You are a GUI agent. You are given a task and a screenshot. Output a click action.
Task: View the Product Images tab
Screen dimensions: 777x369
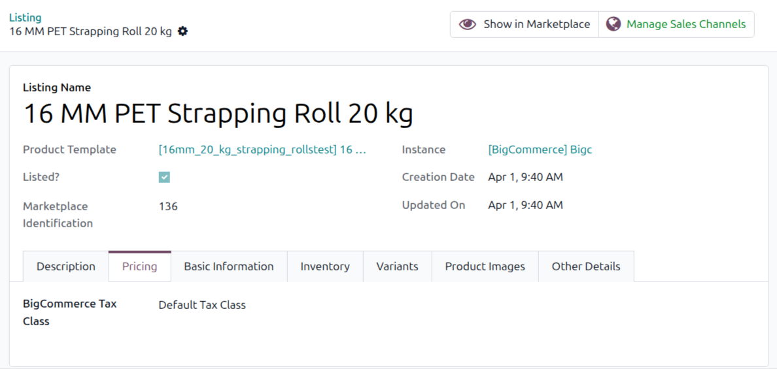tap(485, 266)
